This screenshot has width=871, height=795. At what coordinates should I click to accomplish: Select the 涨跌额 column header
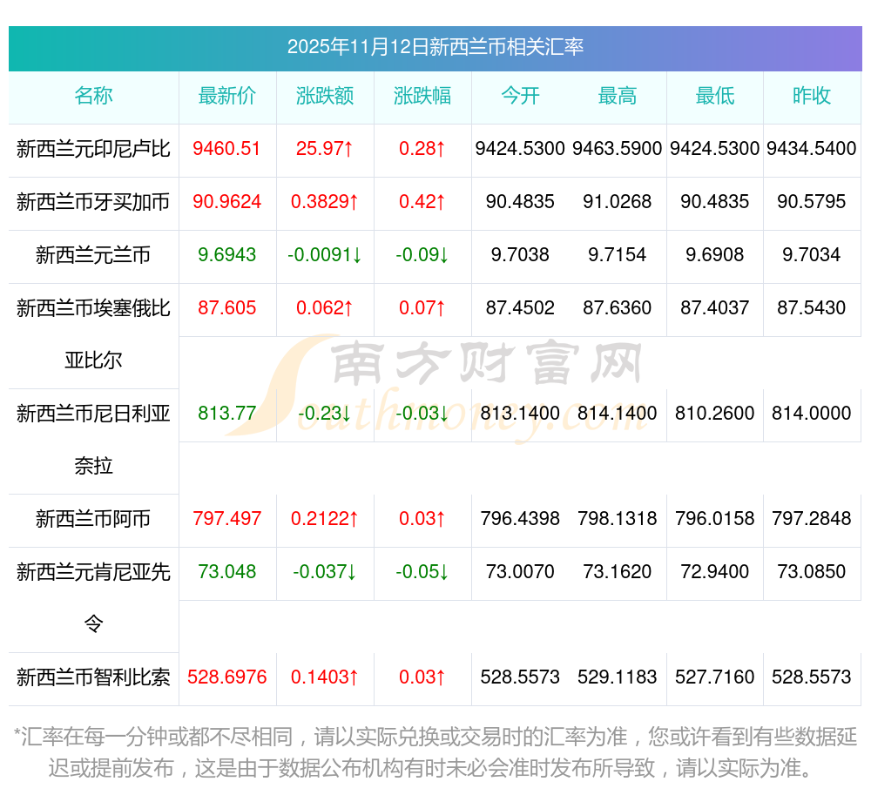[x=325, y=97]
